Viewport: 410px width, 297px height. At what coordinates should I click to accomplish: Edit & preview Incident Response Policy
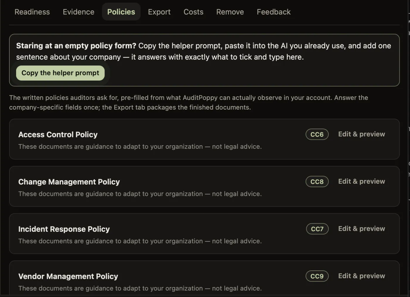coord(361,228)
